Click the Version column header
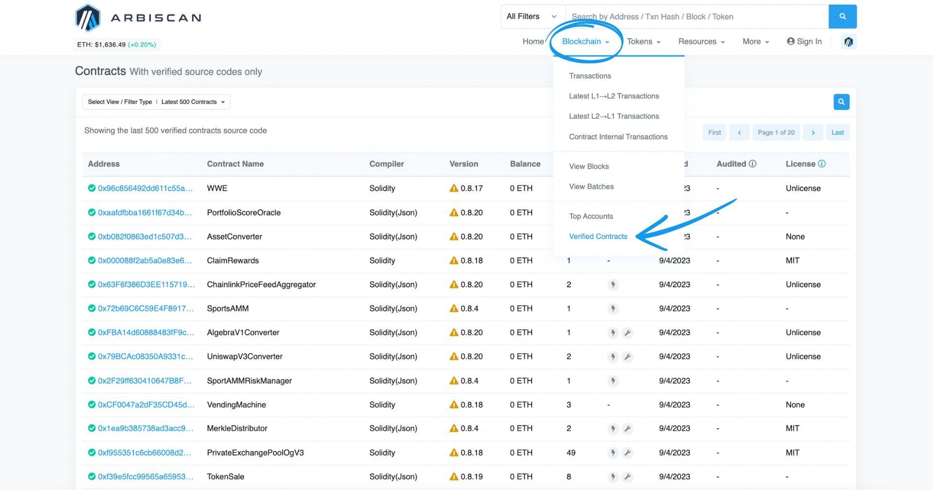 [464, 164]
